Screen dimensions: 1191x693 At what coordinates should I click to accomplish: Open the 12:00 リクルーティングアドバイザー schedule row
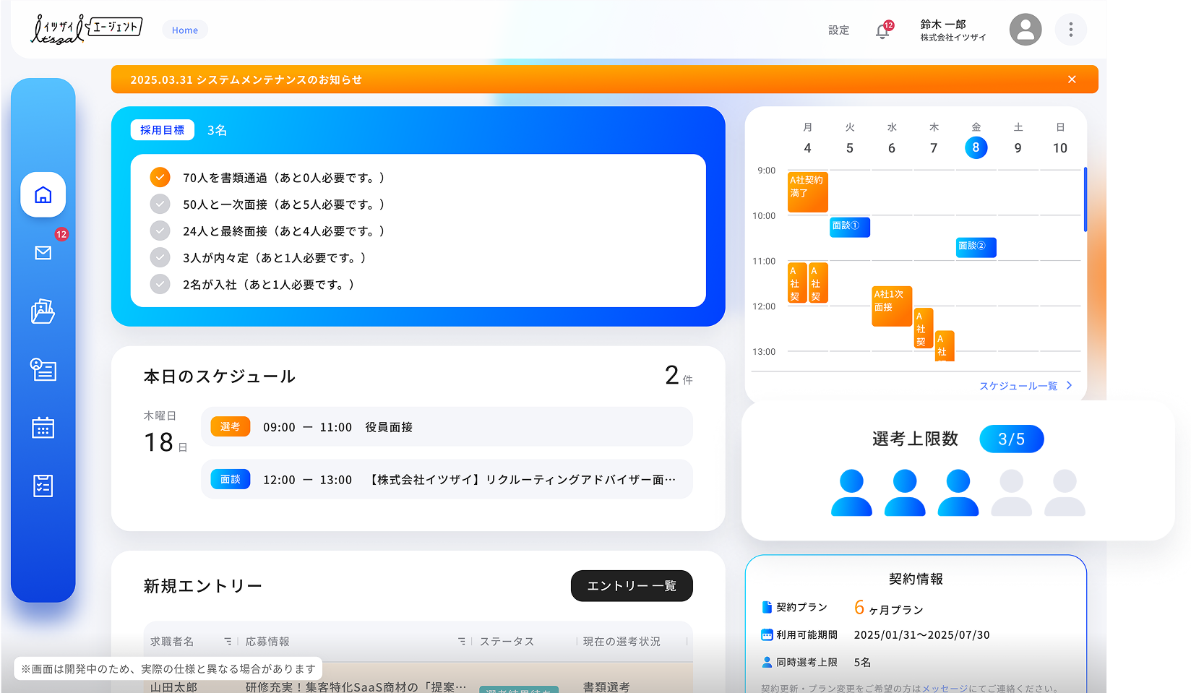point(447,479)
